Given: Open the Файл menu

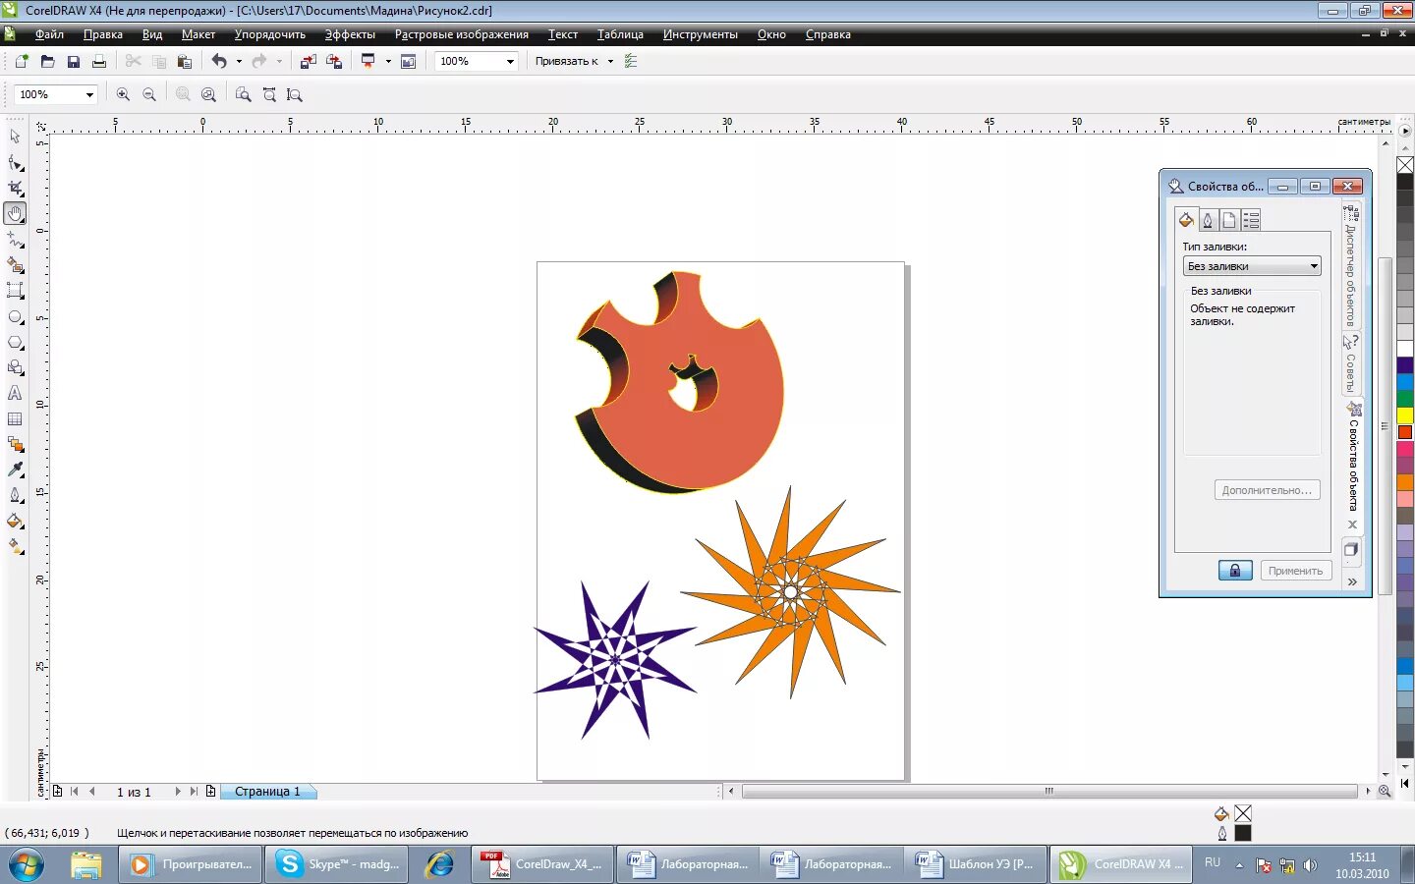Looking at the screenshot, I should pos(49,34).
